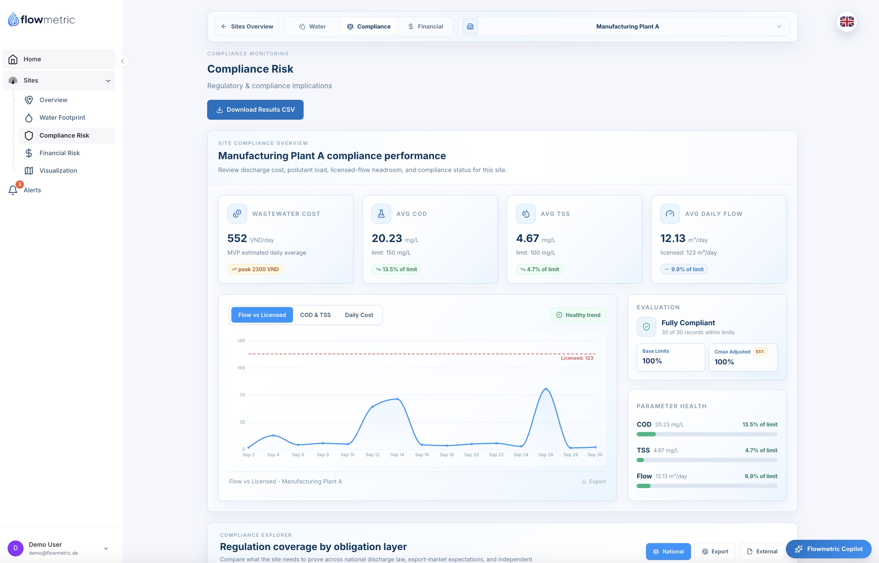Click the building icon beside the site selector
Screen dimensions: 879x563
470,26
